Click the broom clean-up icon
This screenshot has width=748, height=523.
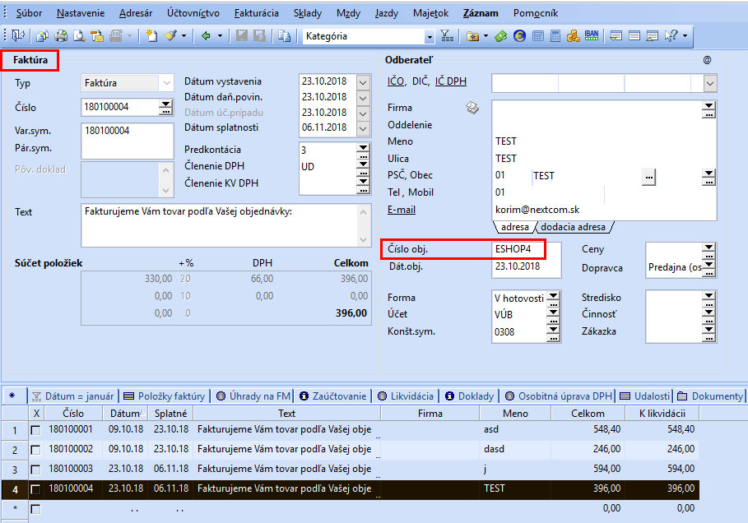pos(171,35)
